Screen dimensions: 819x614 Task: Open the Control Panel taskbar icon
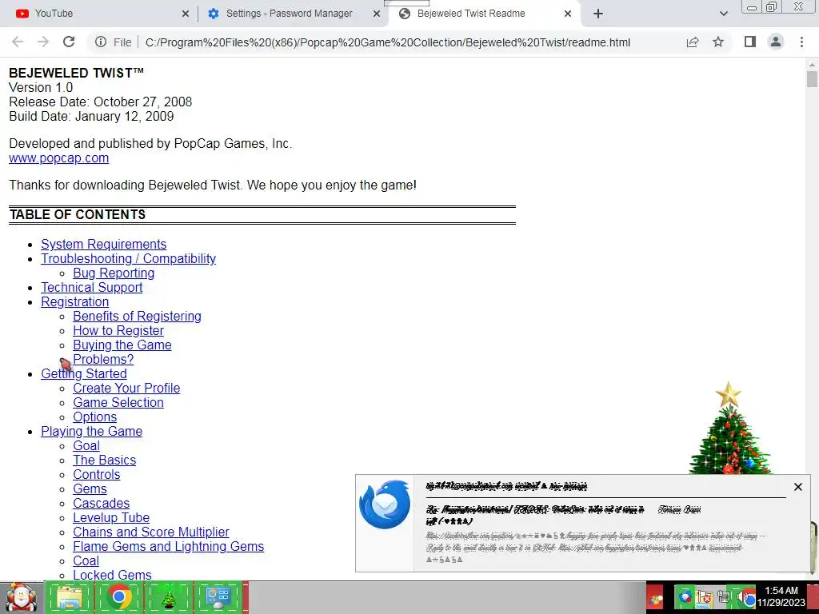pyautogui.click(x=218, y=598)
